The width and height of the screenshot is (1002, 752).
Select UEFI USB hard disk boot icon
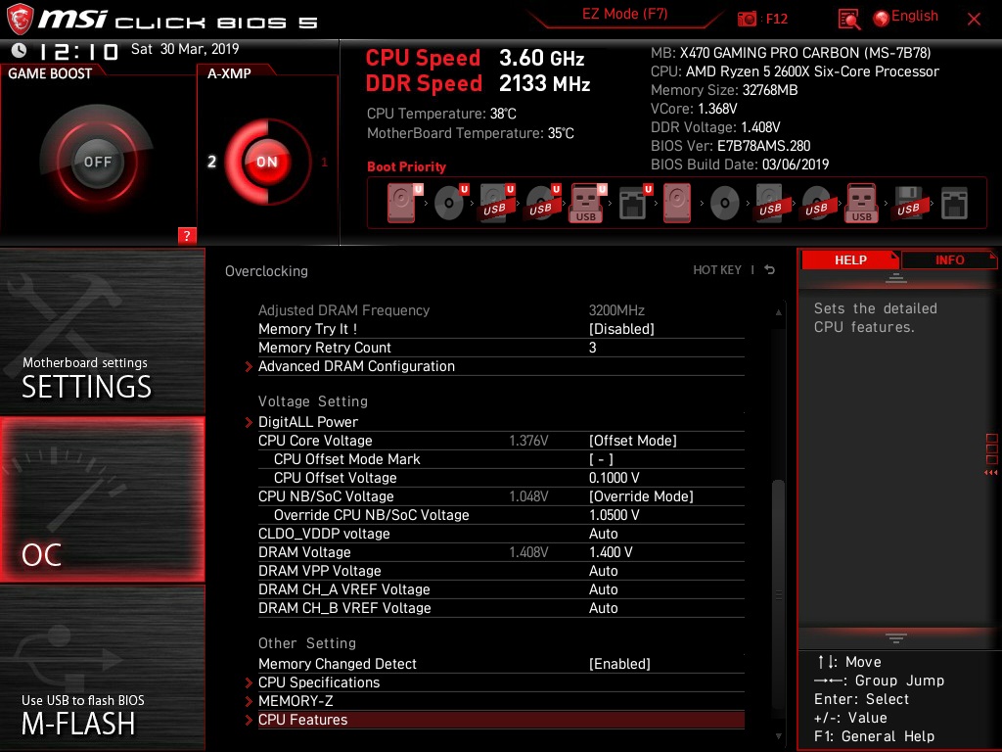(497, 203)
